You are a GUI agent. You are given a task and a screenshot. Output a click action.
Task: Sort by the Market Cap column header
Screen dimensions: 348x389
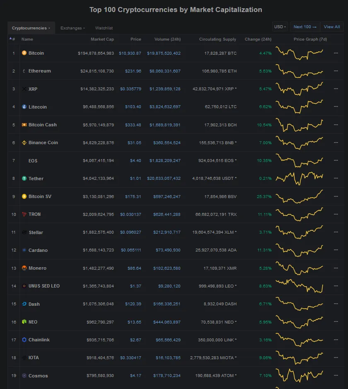click(x=102, y=39)
